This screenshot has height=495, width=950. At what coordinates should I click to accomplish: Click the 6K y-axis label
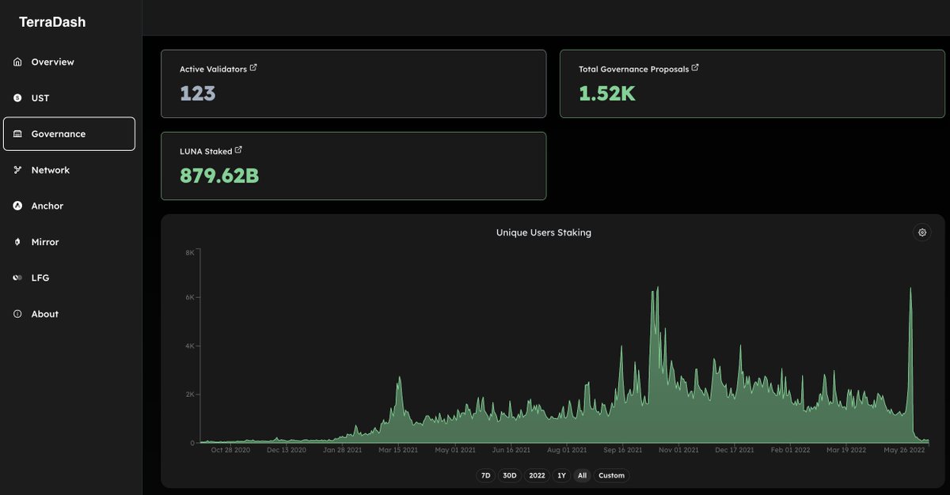point(190,297)
